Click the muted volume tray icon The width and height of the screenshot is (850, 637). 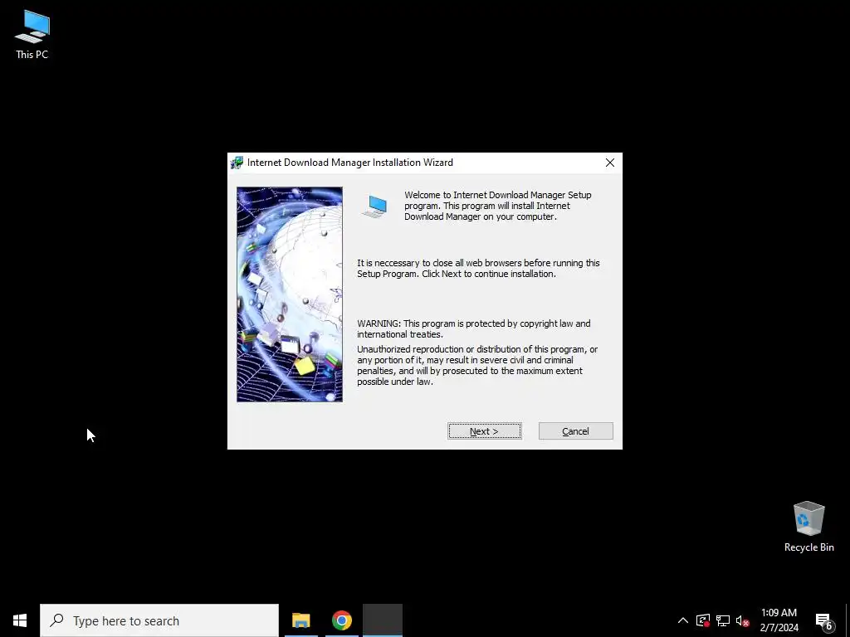point(743,620)
